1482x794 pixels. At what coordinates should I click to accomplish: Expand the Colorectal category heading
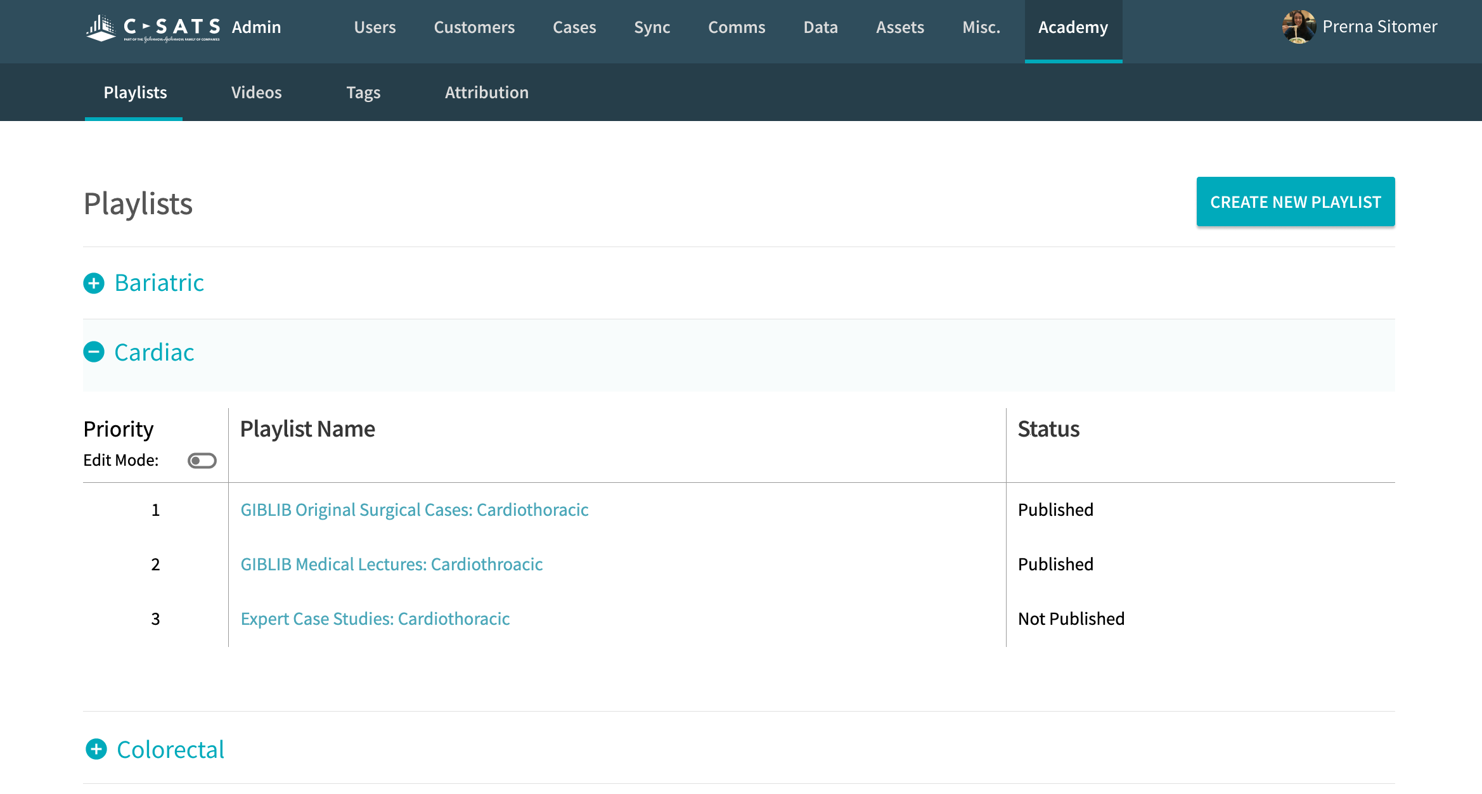click(171, 750)
